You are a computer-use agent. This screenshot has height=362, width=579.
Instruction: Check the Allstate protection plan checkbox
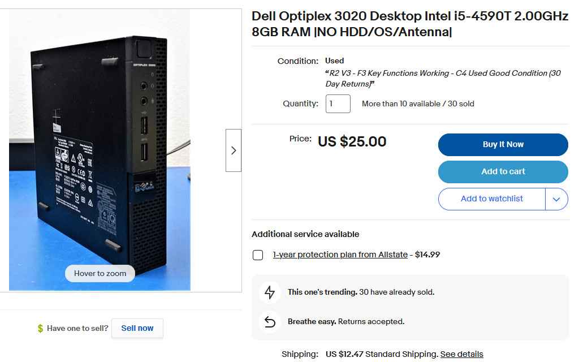coord(258,255)
